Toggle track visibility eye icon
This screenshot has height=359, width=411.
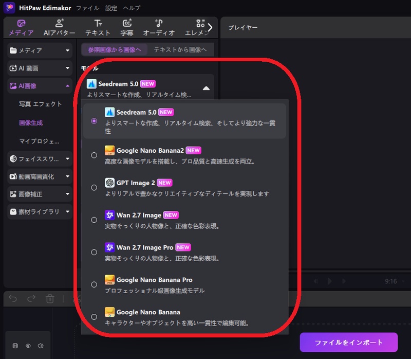pos(28,346)
